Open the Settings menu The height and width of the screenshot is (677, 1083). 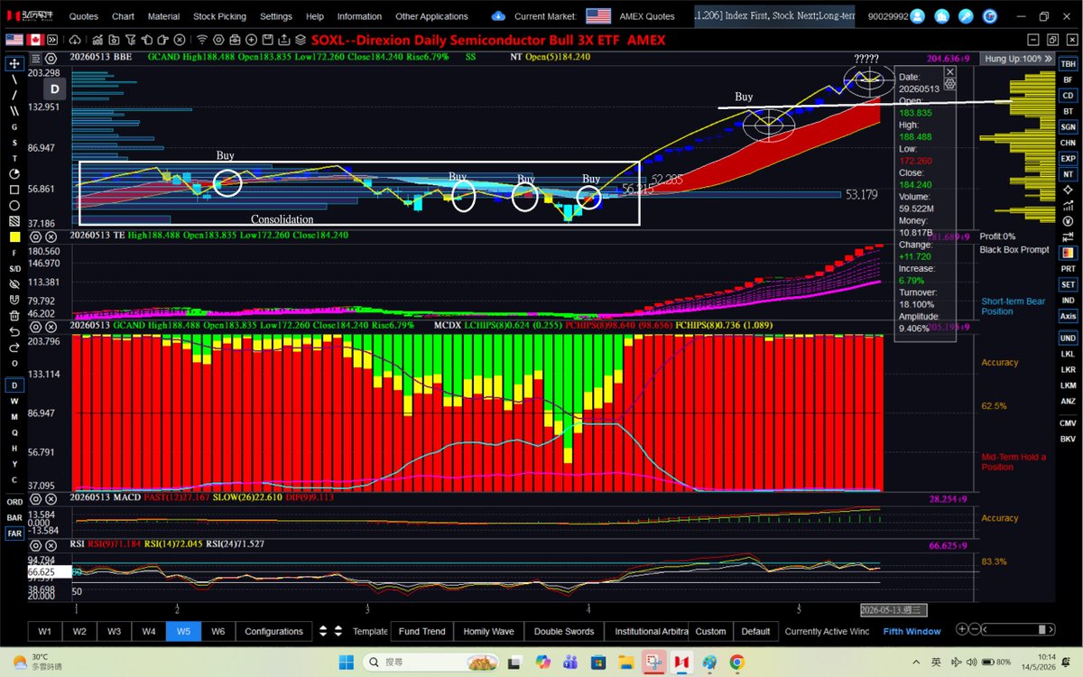[275, 16]
